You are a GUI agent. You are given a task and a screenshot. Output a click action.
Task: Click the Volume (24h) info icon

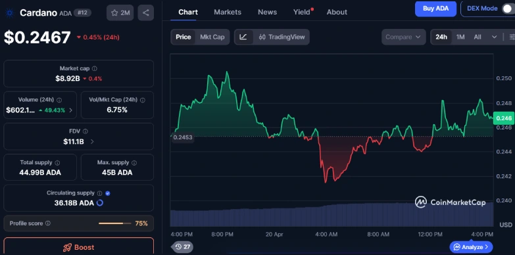(59, 100)
